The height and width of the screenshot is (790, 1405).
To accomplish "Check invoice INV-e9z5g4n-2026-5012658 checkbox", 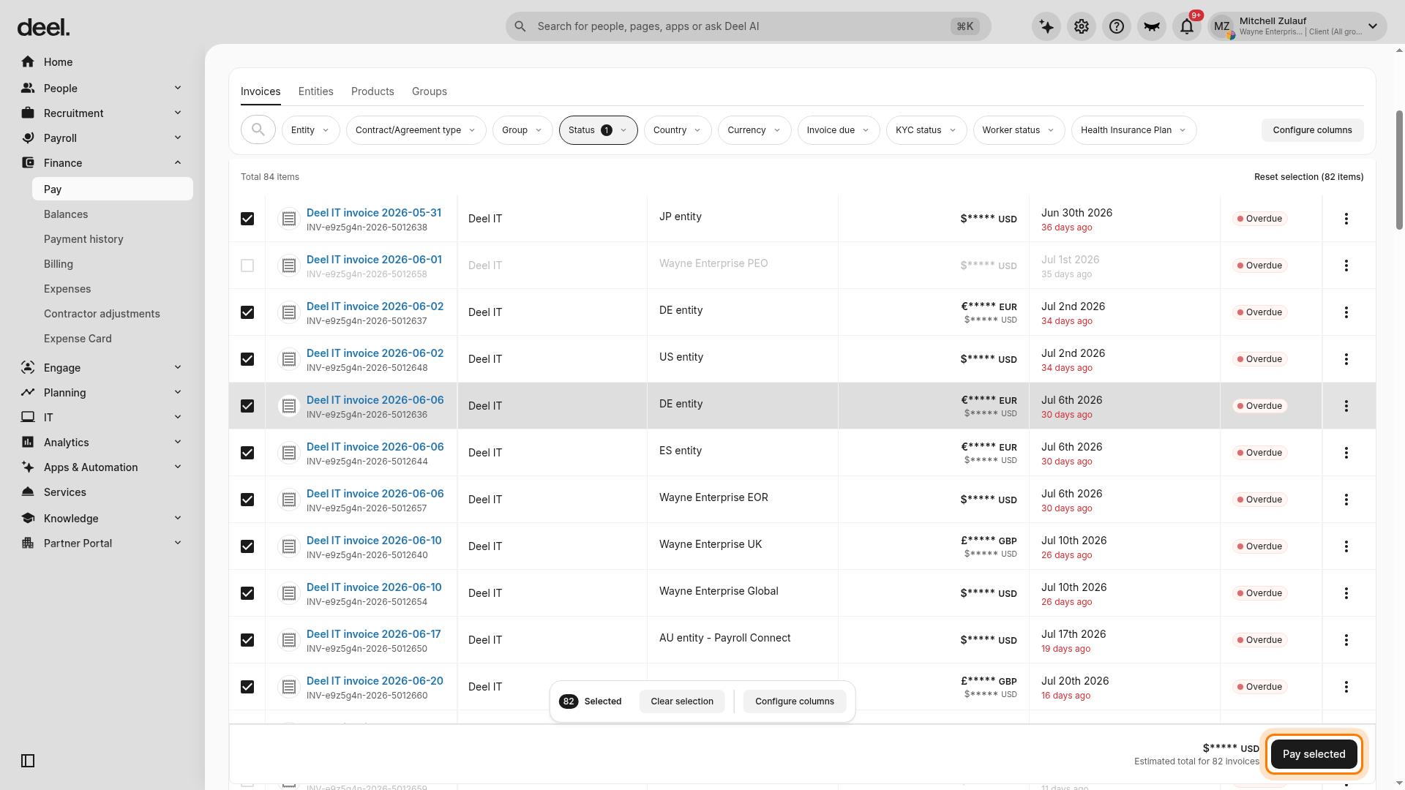I will (247, 266).
